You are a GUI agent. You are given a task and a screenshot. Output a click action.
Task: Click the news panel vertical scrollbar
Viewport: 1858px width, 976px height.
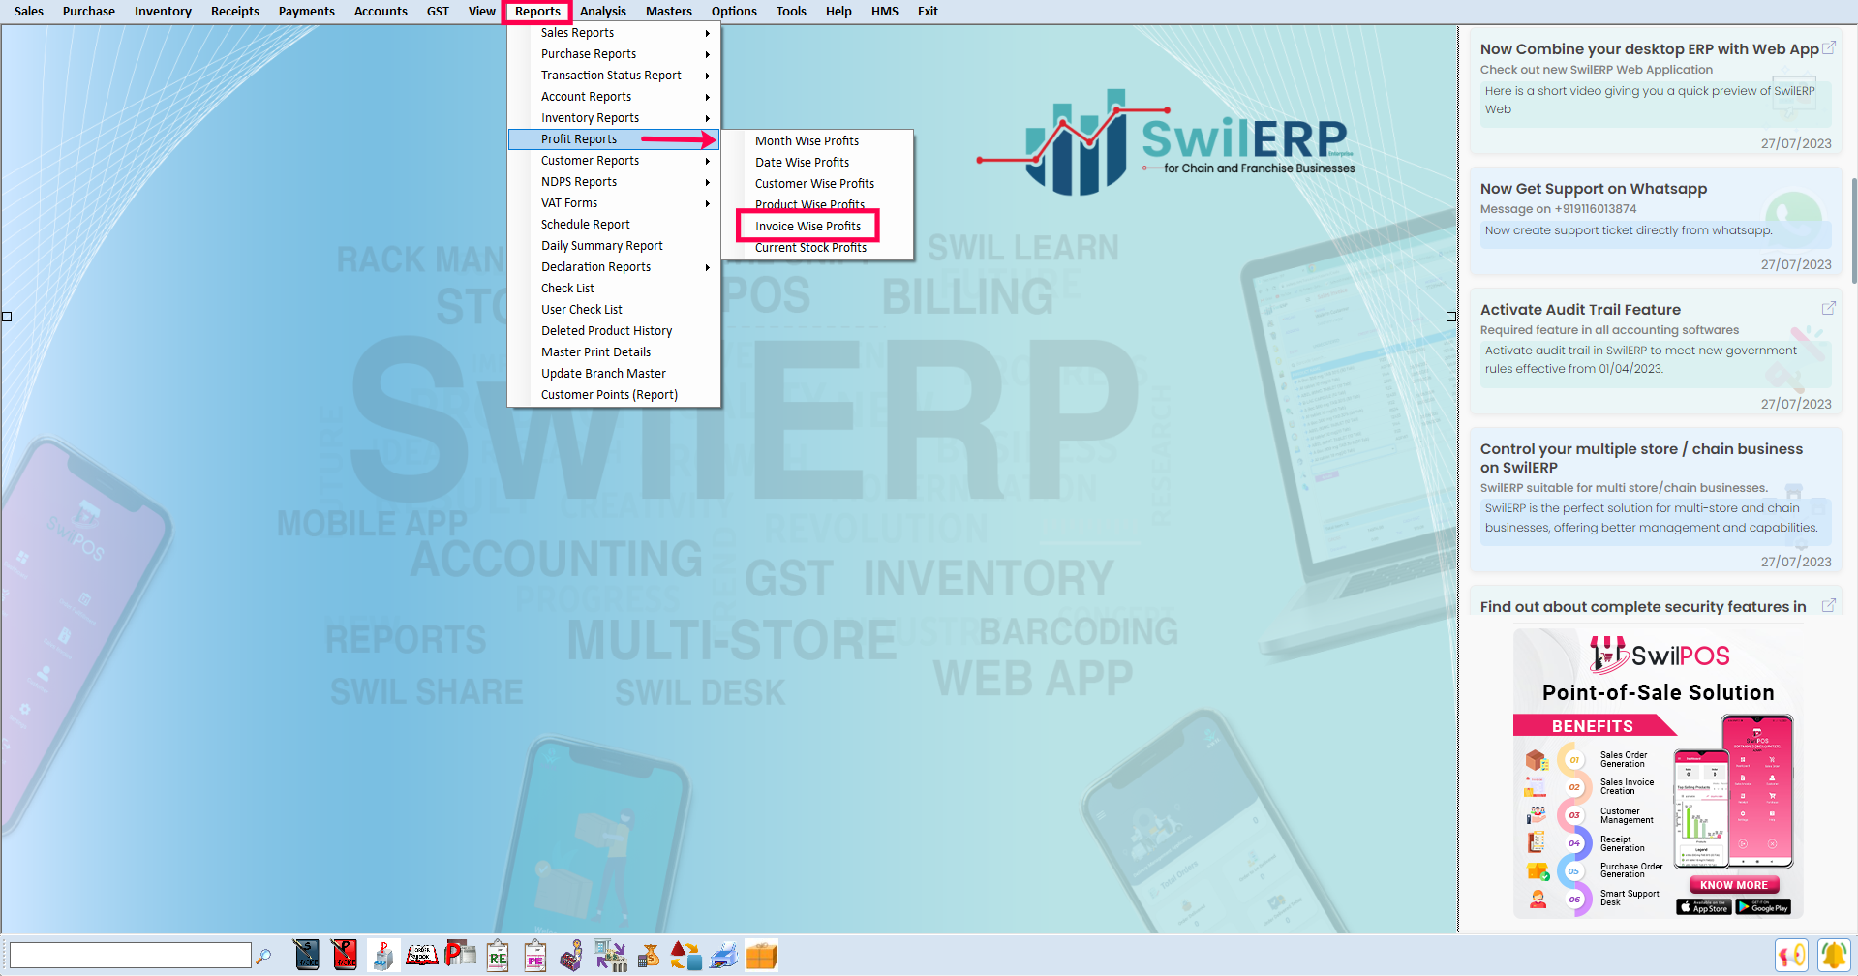pyautogui.click(x=1853, y=229)
